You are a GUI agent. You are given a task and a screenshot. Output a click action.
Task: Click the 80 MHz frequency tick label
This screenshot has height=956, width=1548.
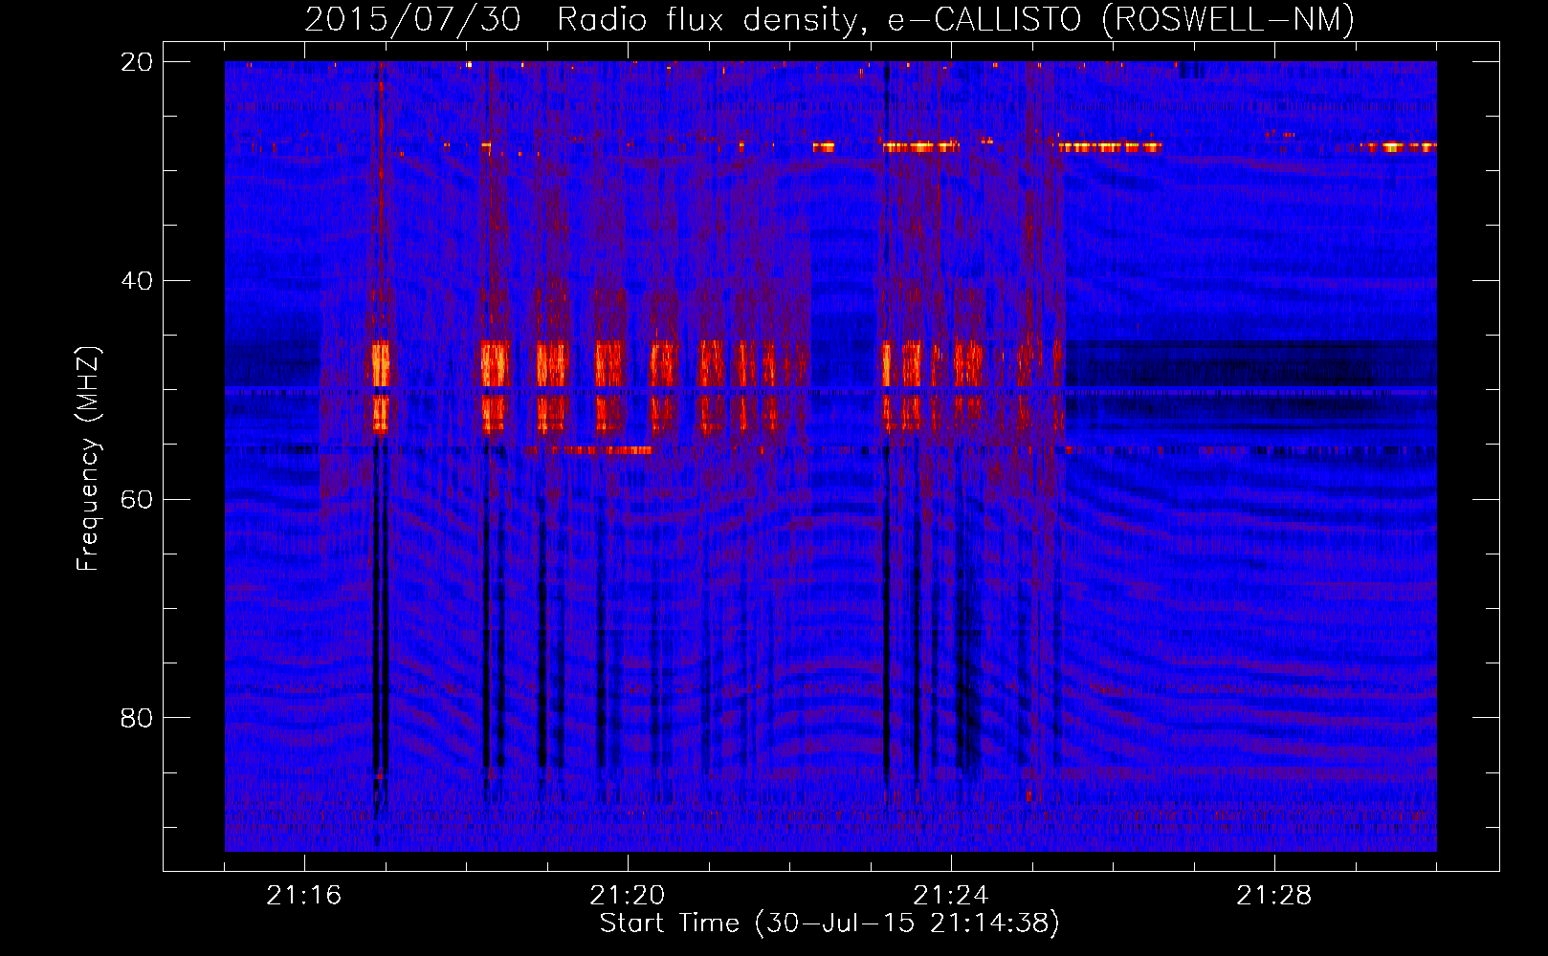click(x=137, y=718)
